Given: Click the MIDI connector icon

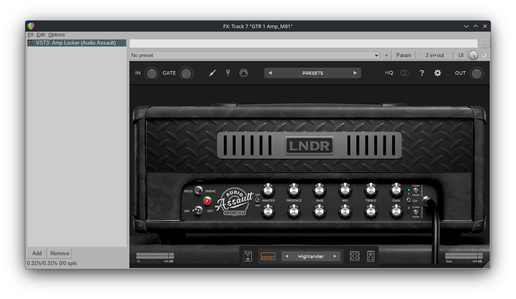Looking at the screenshot, I should tap(244, 73).
